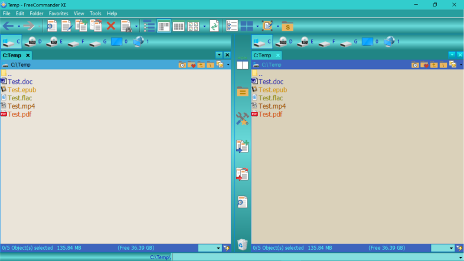Image resolution: width=464 pixels, height=261 pixels.
Task: Open the Tools menu
Action: [95, 14]
